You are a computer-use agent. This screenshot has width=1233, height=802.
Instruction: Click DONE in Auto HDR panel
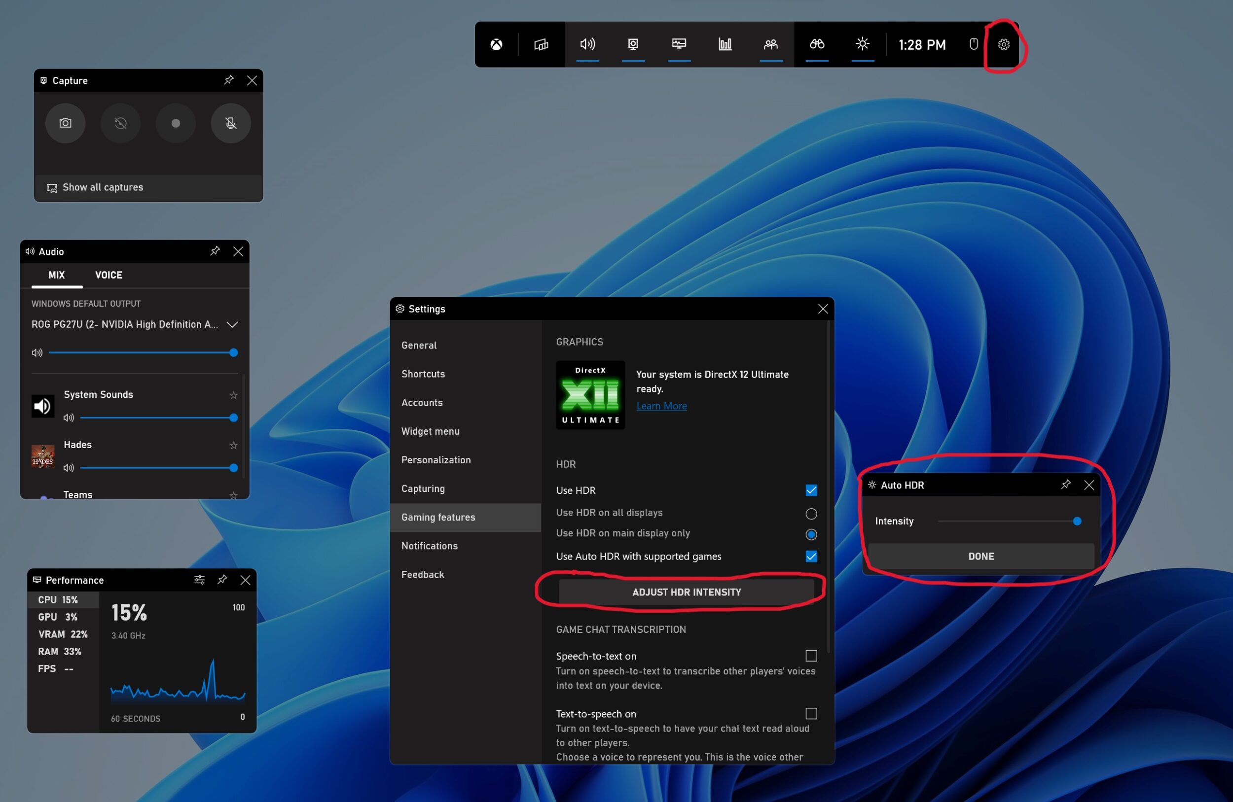[x=981, y=555]
